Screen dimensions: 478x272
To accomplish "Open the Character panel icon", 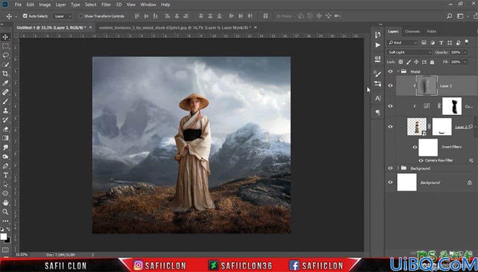I will (x=377, y=98).
